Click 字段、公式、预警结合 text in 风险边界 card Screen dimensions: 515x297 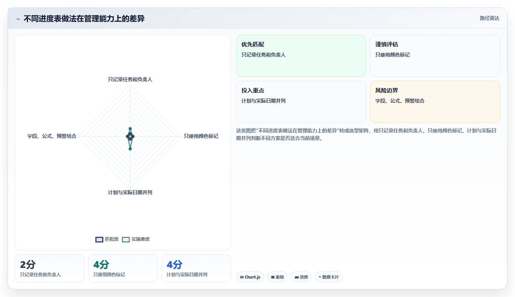click(400, 101)
